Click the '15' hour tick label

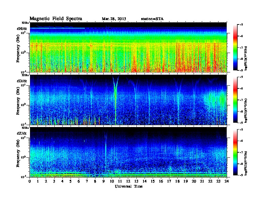tap(153, 181)
